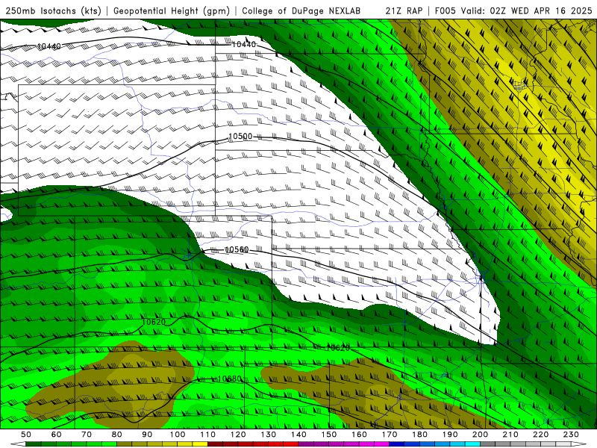Screen dimensions: 597x448
Task: Click the 90 value on the color scale
Action: (x=147, y=435)
